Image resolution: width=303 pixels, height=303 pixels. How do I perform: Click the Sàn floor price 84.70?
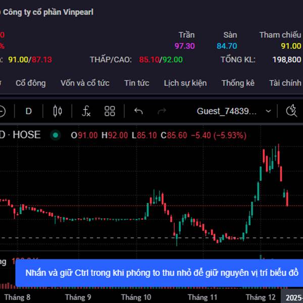point(227,46)
